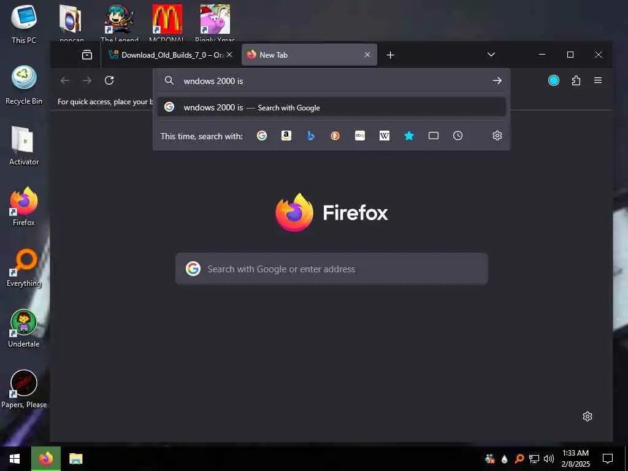The image size is (628, 471).
Task: Close the Download_Old_Builds tab
Action: pos(229,55)
